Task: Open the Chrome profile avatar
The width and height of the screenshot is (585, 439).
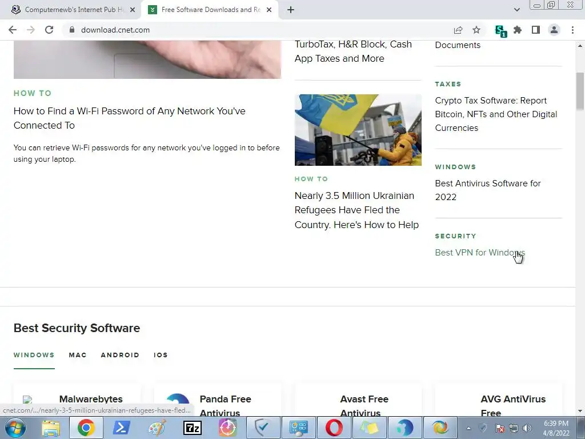Action: [x=554, y=30]
